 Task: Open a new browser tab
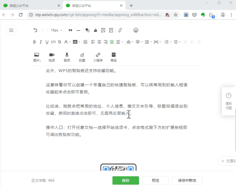click(x=131, y=6)
